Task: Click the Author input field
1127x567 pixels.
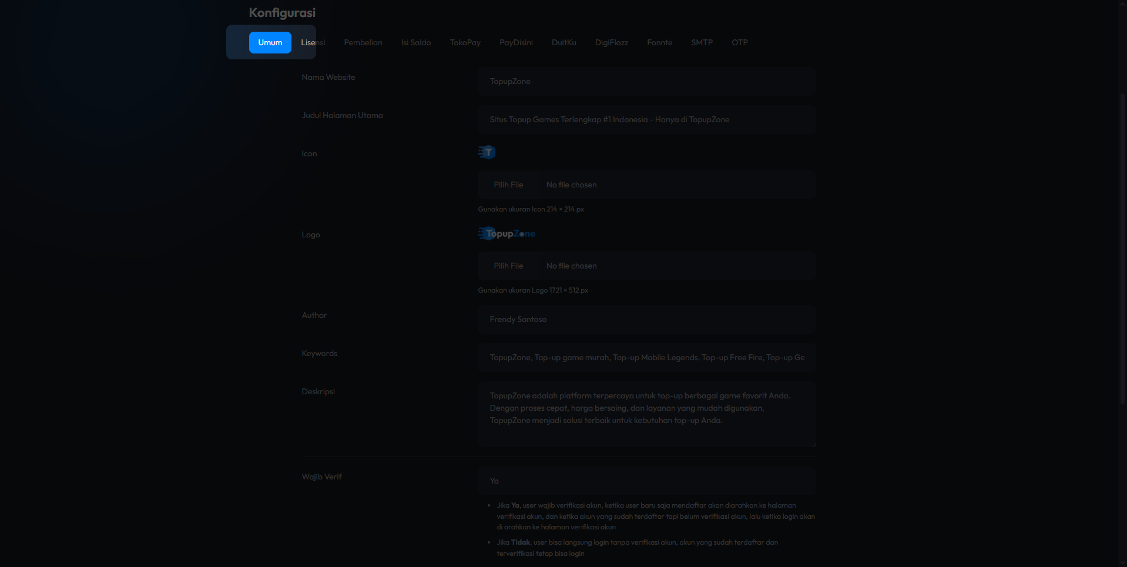Action: pos(646,319)
